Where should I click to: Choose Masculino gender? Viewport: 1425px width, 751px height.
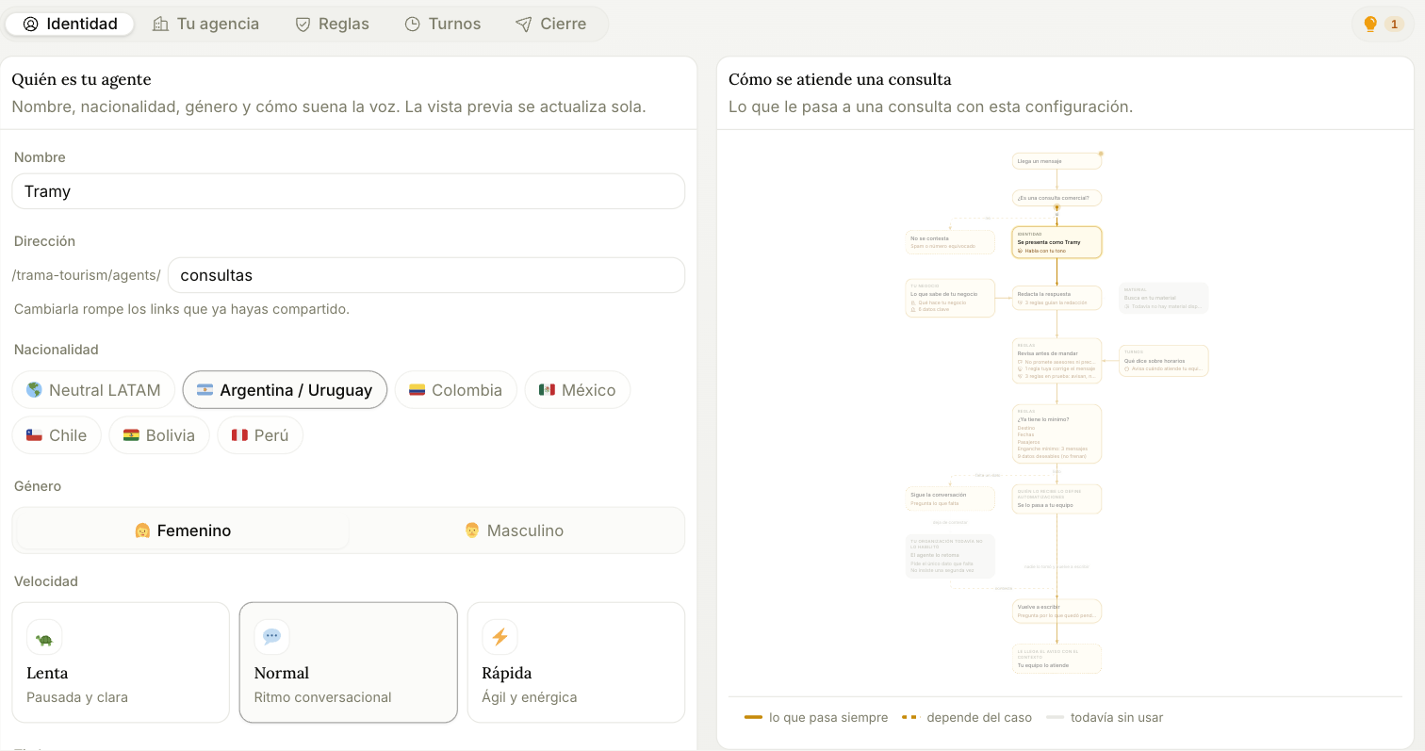click(x=515, y=531)
